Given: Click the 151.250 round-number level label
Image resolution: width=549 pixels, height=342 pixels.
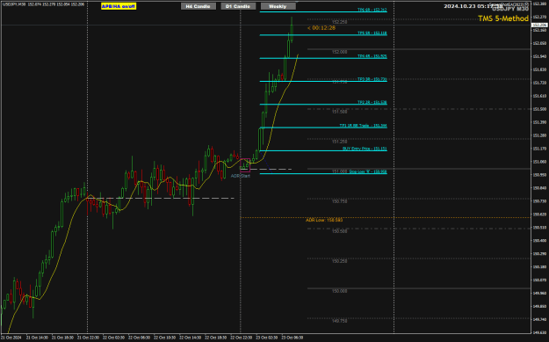Looking at the screenshot, I should [340, 142].
